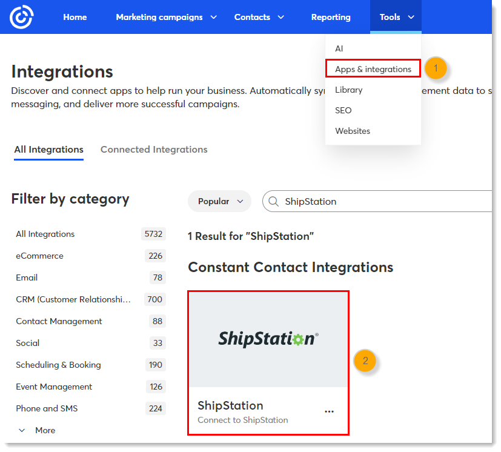501x452 pixels.
Task: Click the 700 CRM count badge
Action: click(155, 299)
